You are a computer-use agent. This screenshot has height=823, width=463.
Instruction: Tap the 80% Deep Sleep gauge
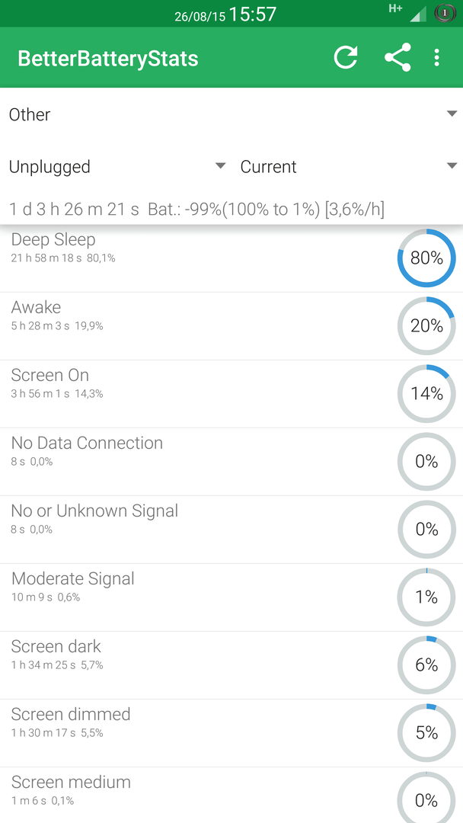tap(426, 258)
